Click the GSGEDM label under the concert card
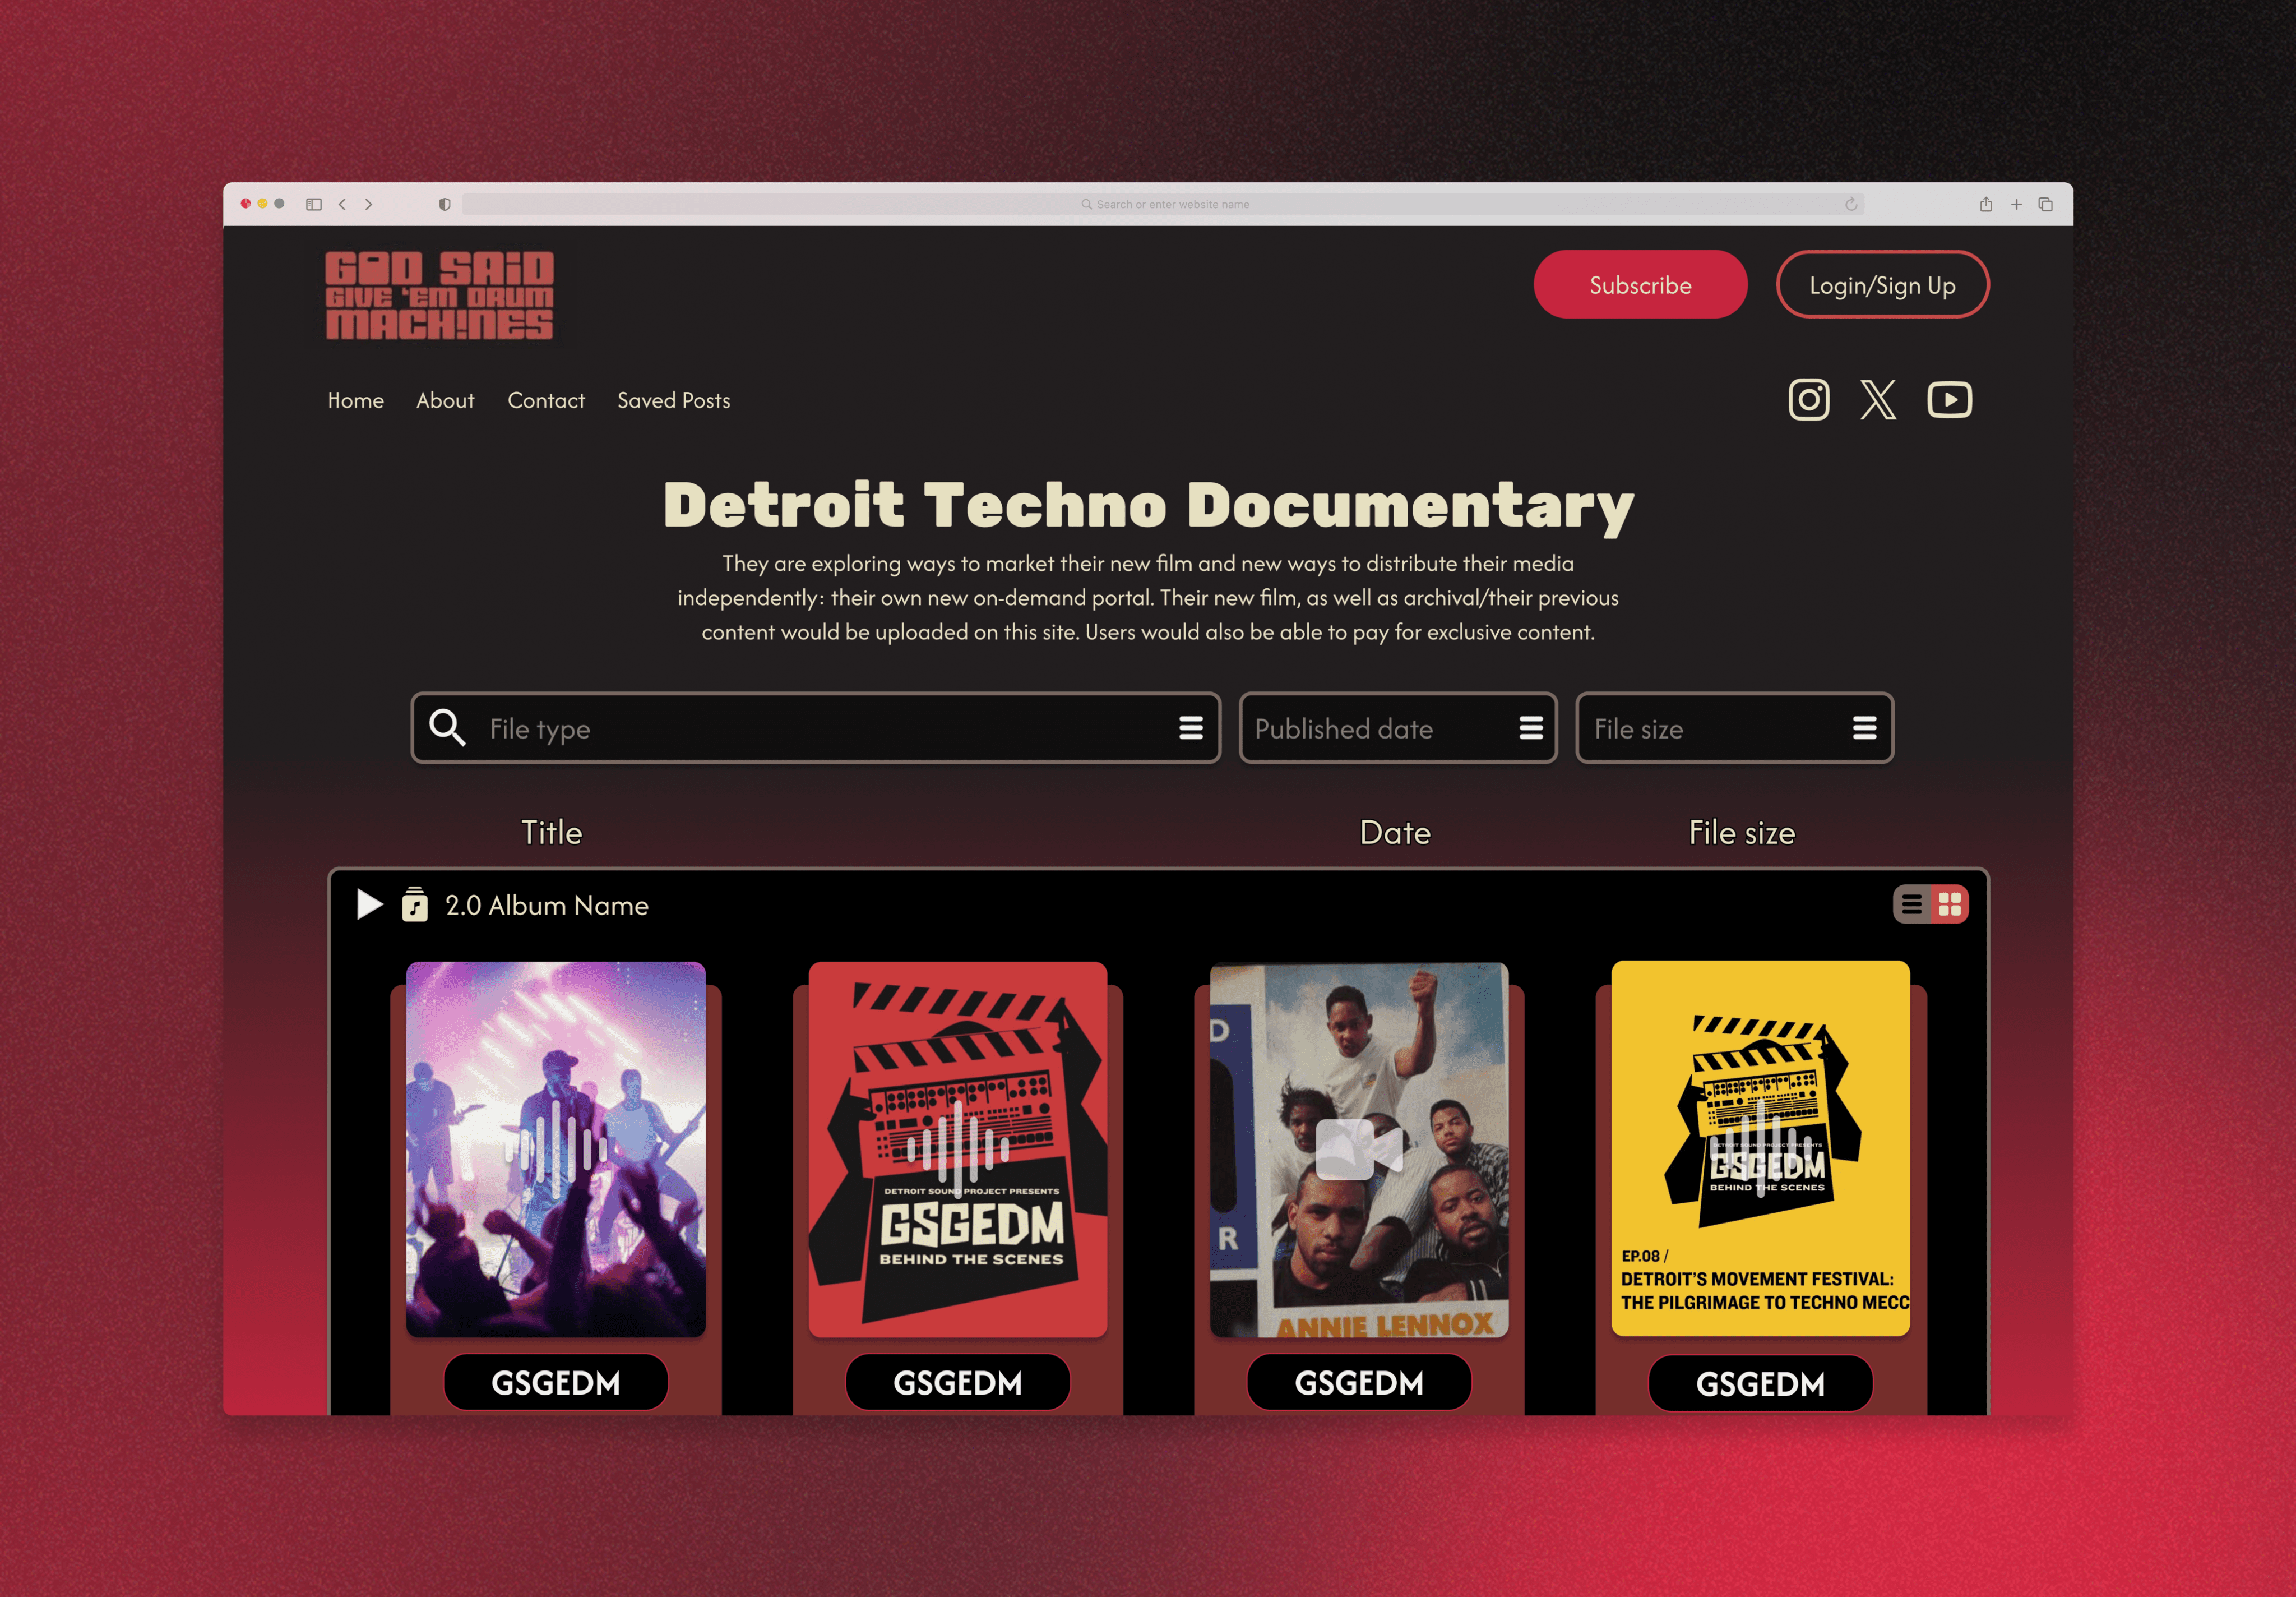 (556, 1383)
